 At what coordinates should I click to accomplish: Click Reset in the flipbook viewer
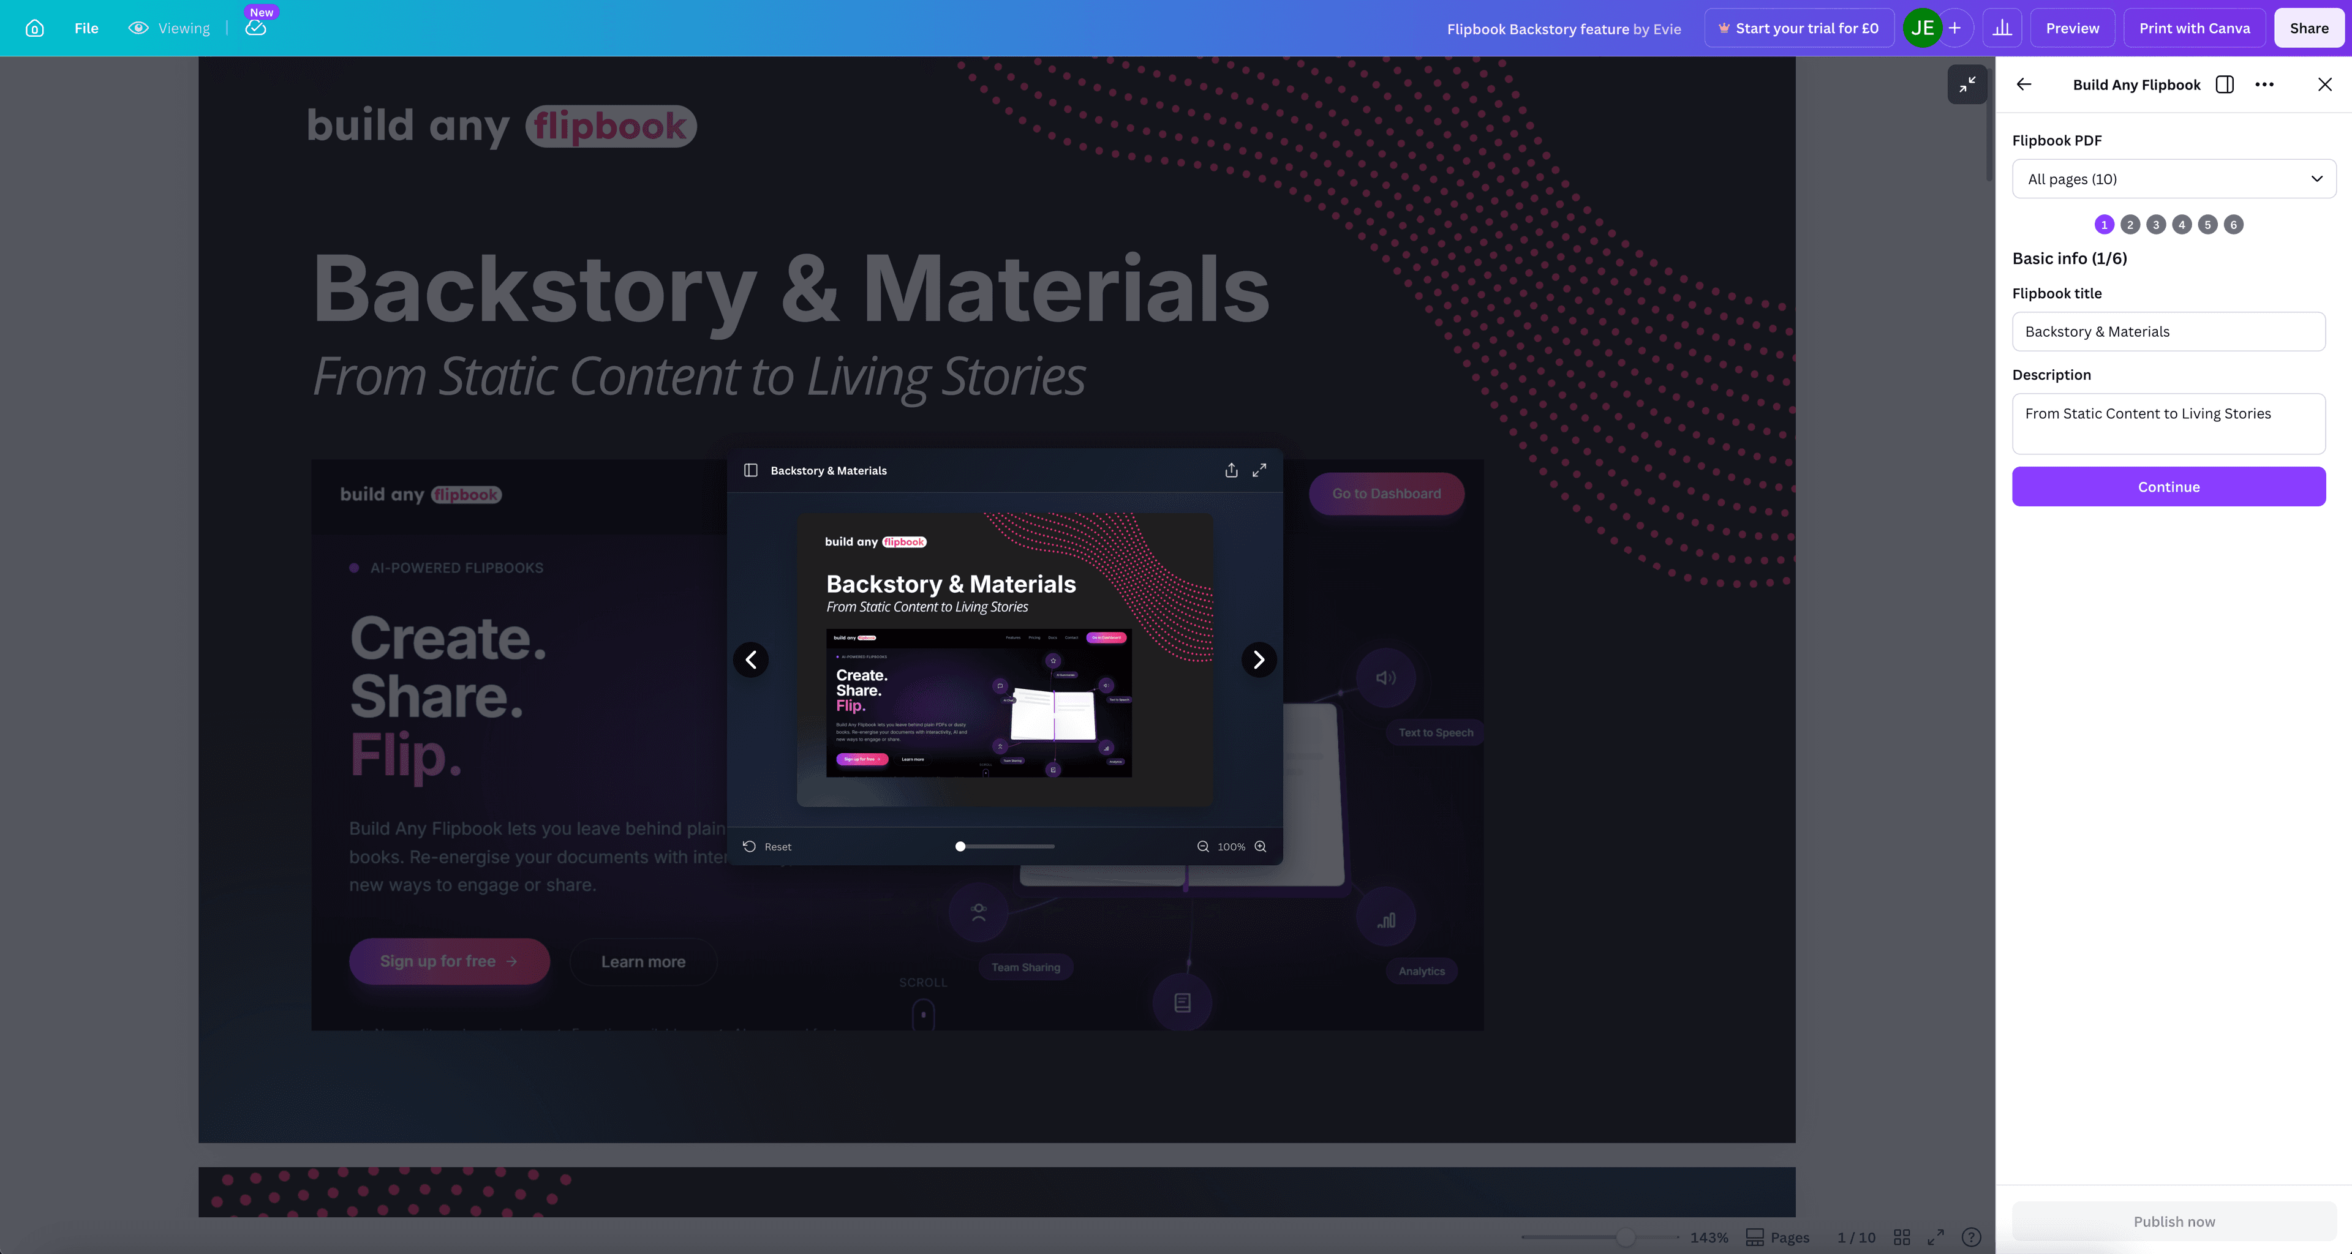pos(767,846)
